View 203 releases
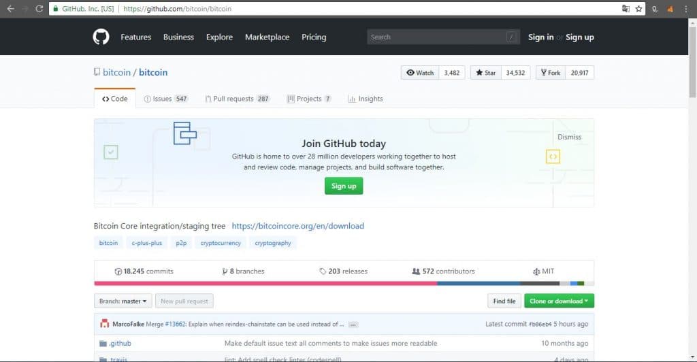 tap(343, 271)
